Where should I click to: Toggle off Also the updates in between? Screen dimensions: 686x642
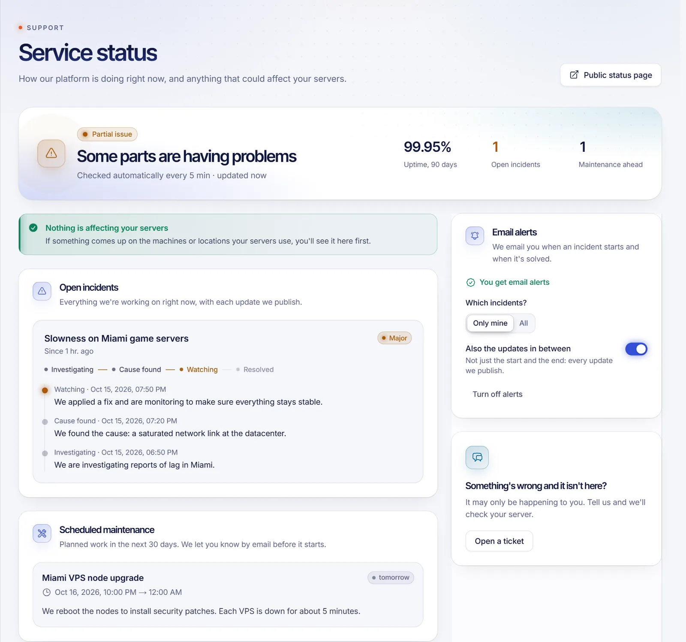(636, 349)
